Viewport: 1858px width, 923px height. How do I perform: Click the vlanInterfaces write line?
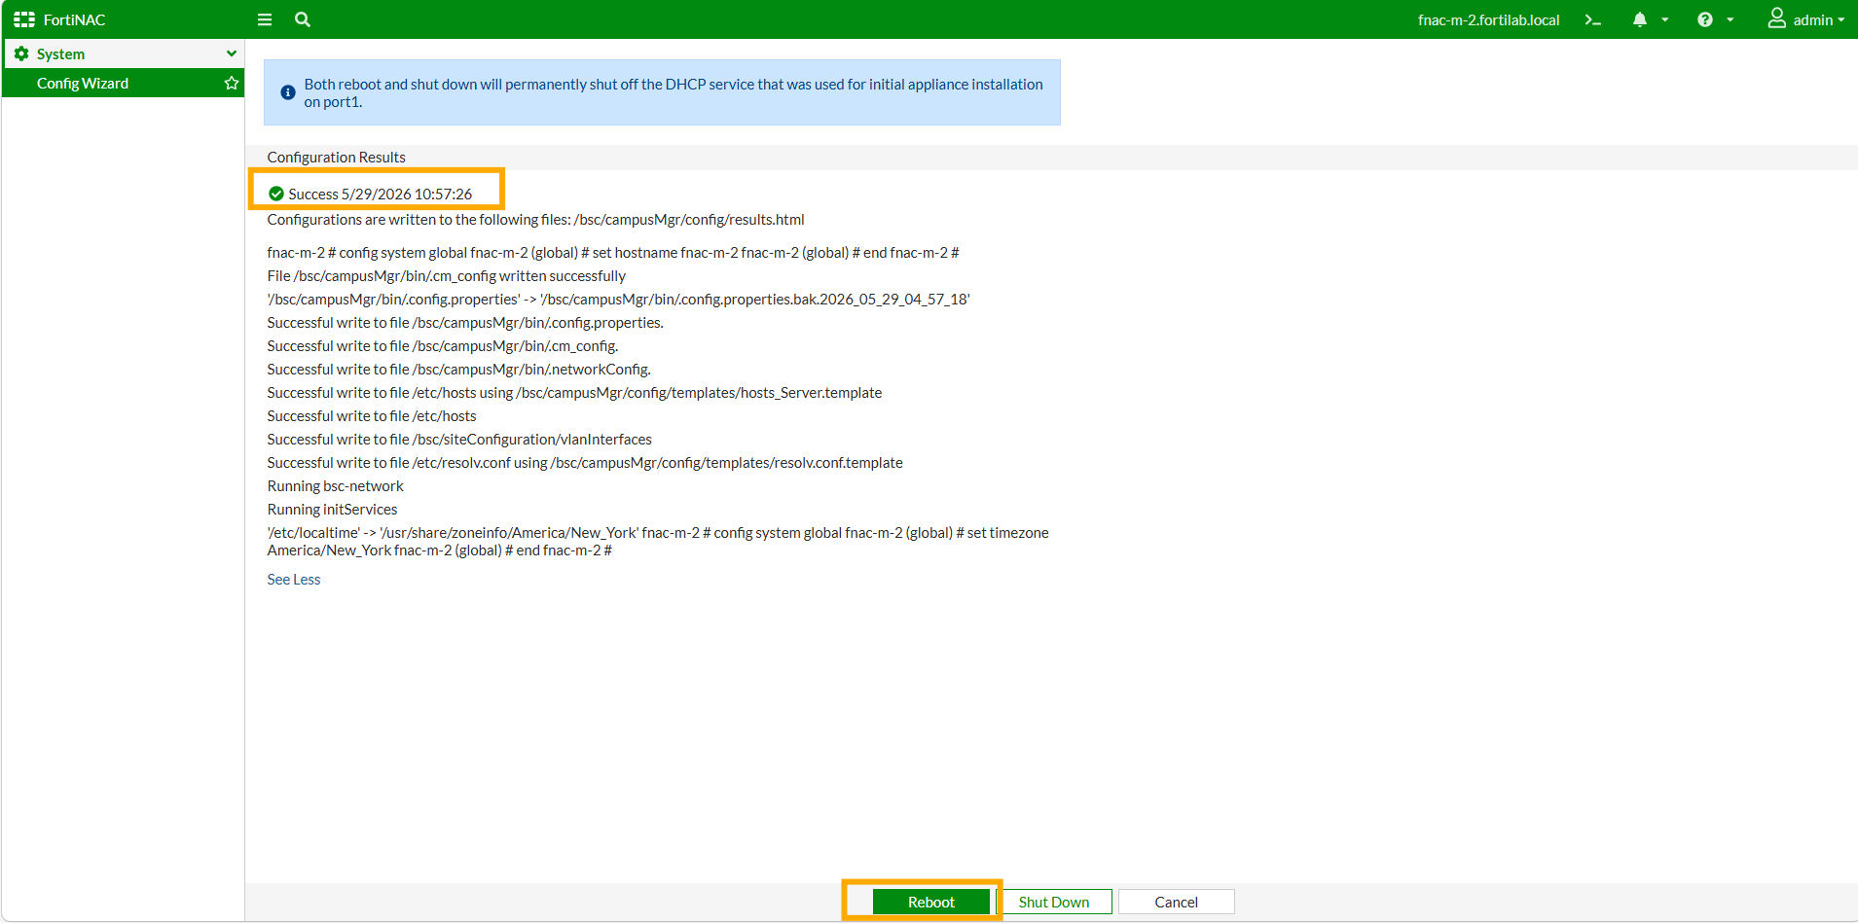[459, 440]
